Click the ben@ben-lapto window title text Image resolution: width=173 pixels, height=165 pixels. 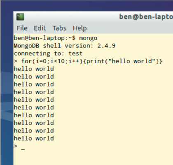tap(146, 17)
